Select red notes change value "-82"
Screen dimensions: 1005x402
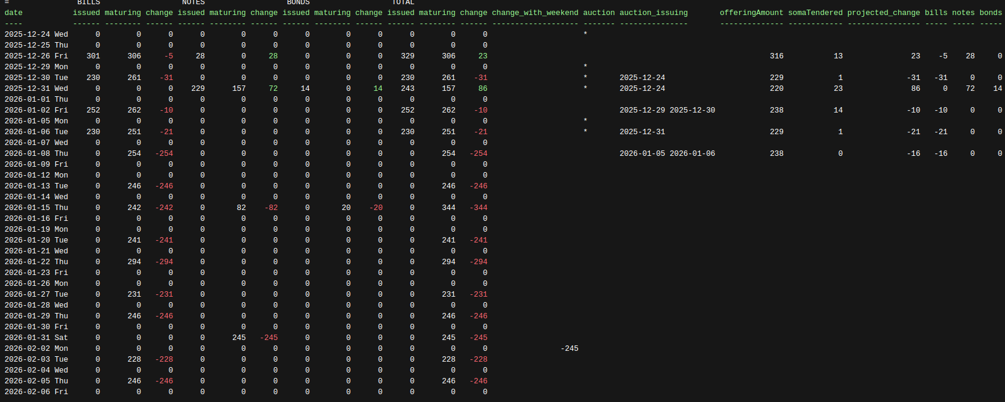271,208
